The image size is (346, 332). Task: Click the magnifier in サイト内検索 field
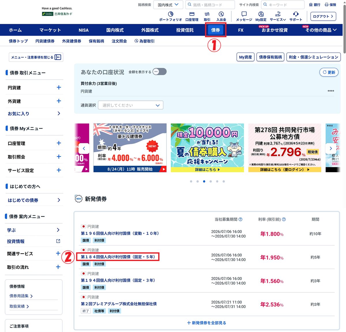point(265,5)
